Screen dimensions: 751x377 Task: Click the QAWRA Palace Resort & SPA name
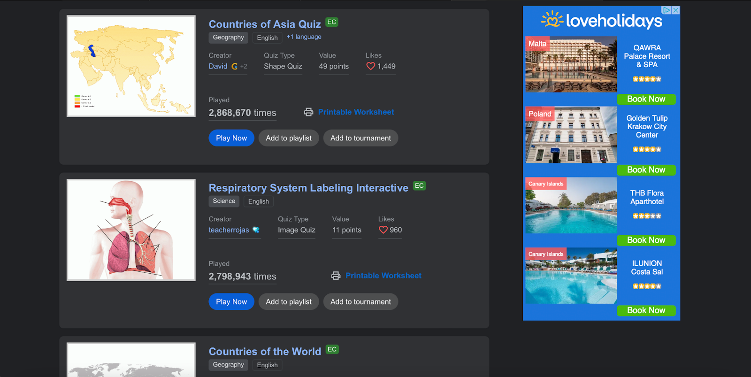click(x=647, y=56)
